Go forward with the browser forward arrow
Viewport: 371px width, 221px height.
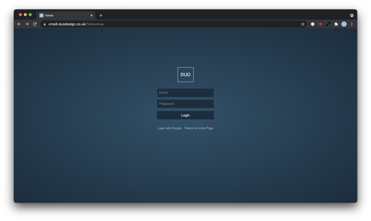click(27, 24)
